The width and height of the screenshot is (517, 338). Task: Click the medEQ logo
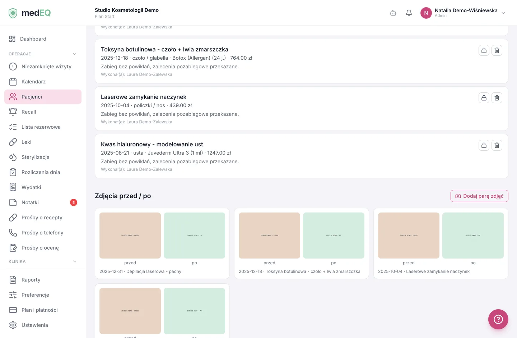point(29,13)
